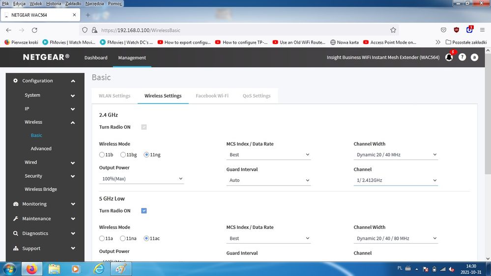
Task: Click the user account avatar icon
Action: click(x=474, y=57)
